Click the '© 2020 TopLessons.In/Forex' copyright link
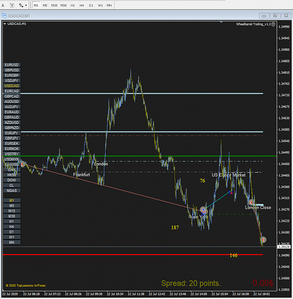The image size is (293, 299). (x=25, y=286)
